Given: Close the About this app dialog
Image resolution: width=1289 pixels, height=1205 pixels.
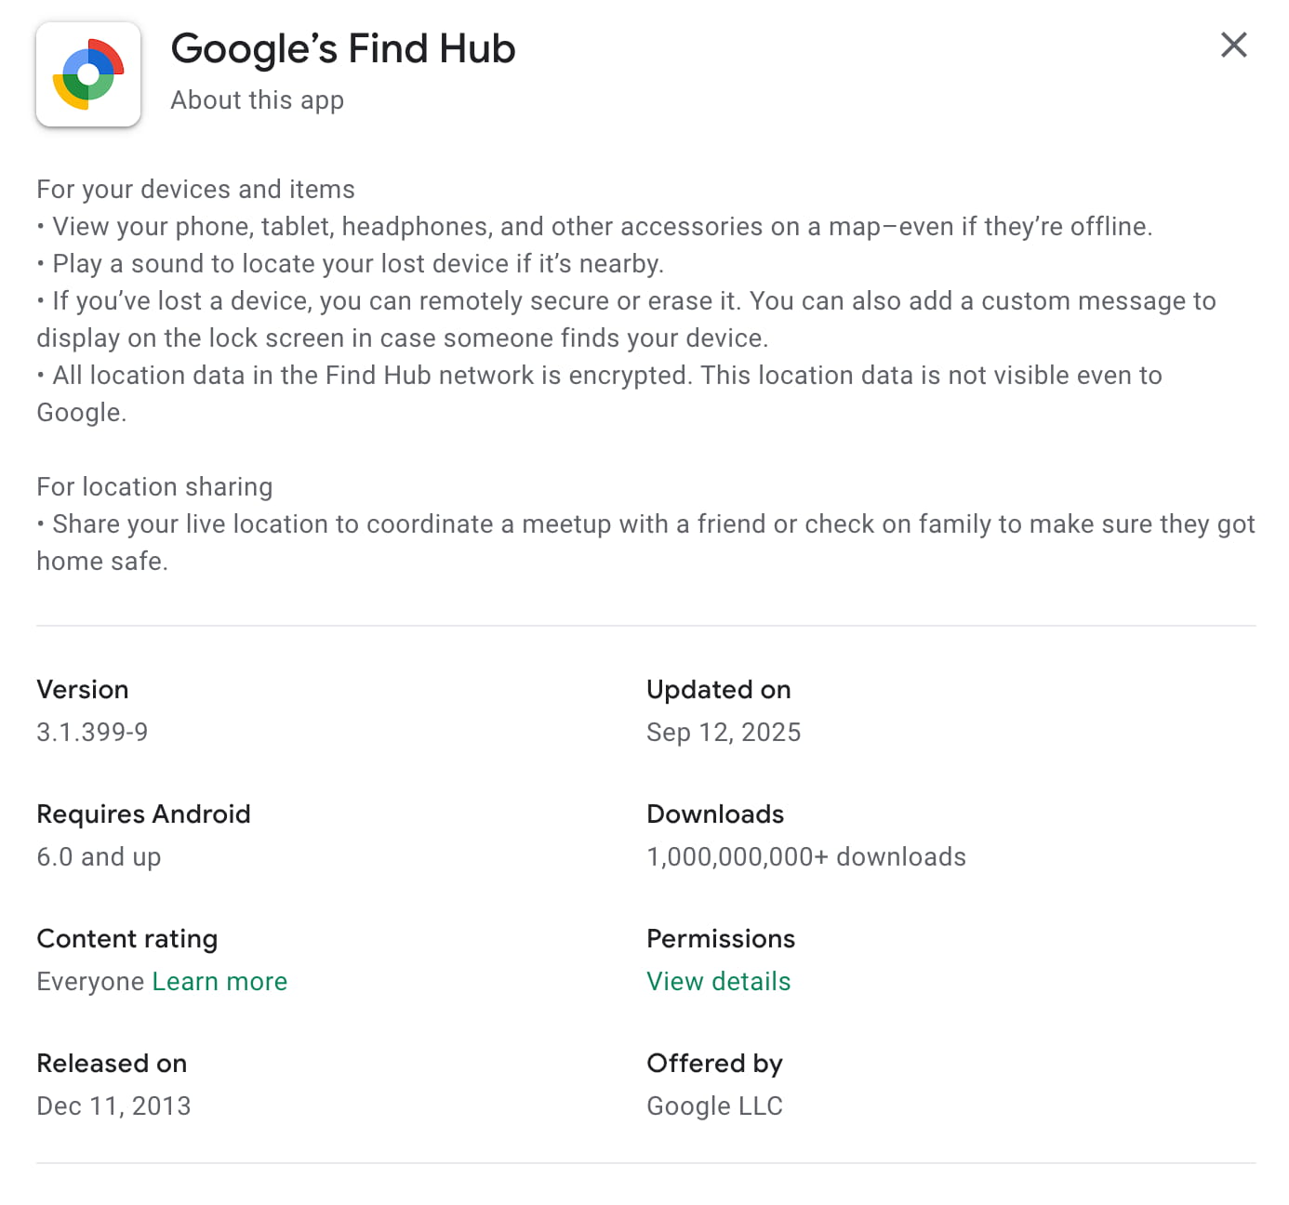Looking at the screenshot, I should tap(1233, 45).
